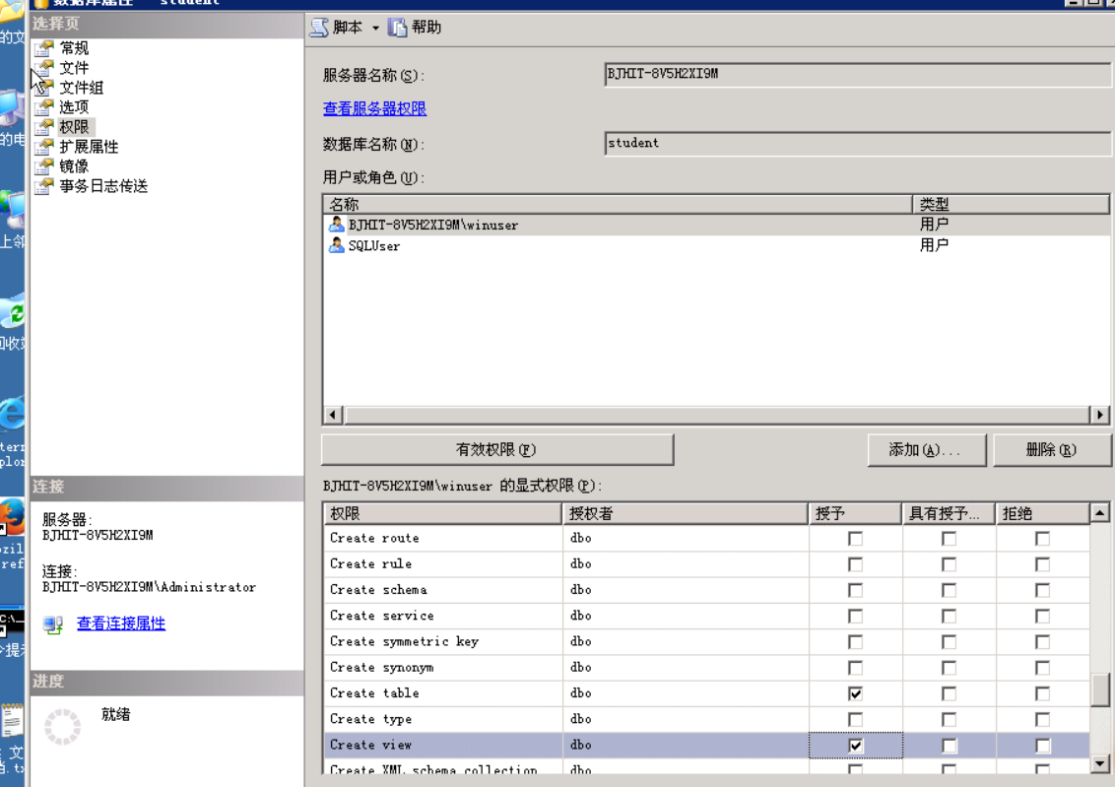The image size is (1115, 787).
Task: Open 查看服务器权限 link
Action: tap(374, 108)
